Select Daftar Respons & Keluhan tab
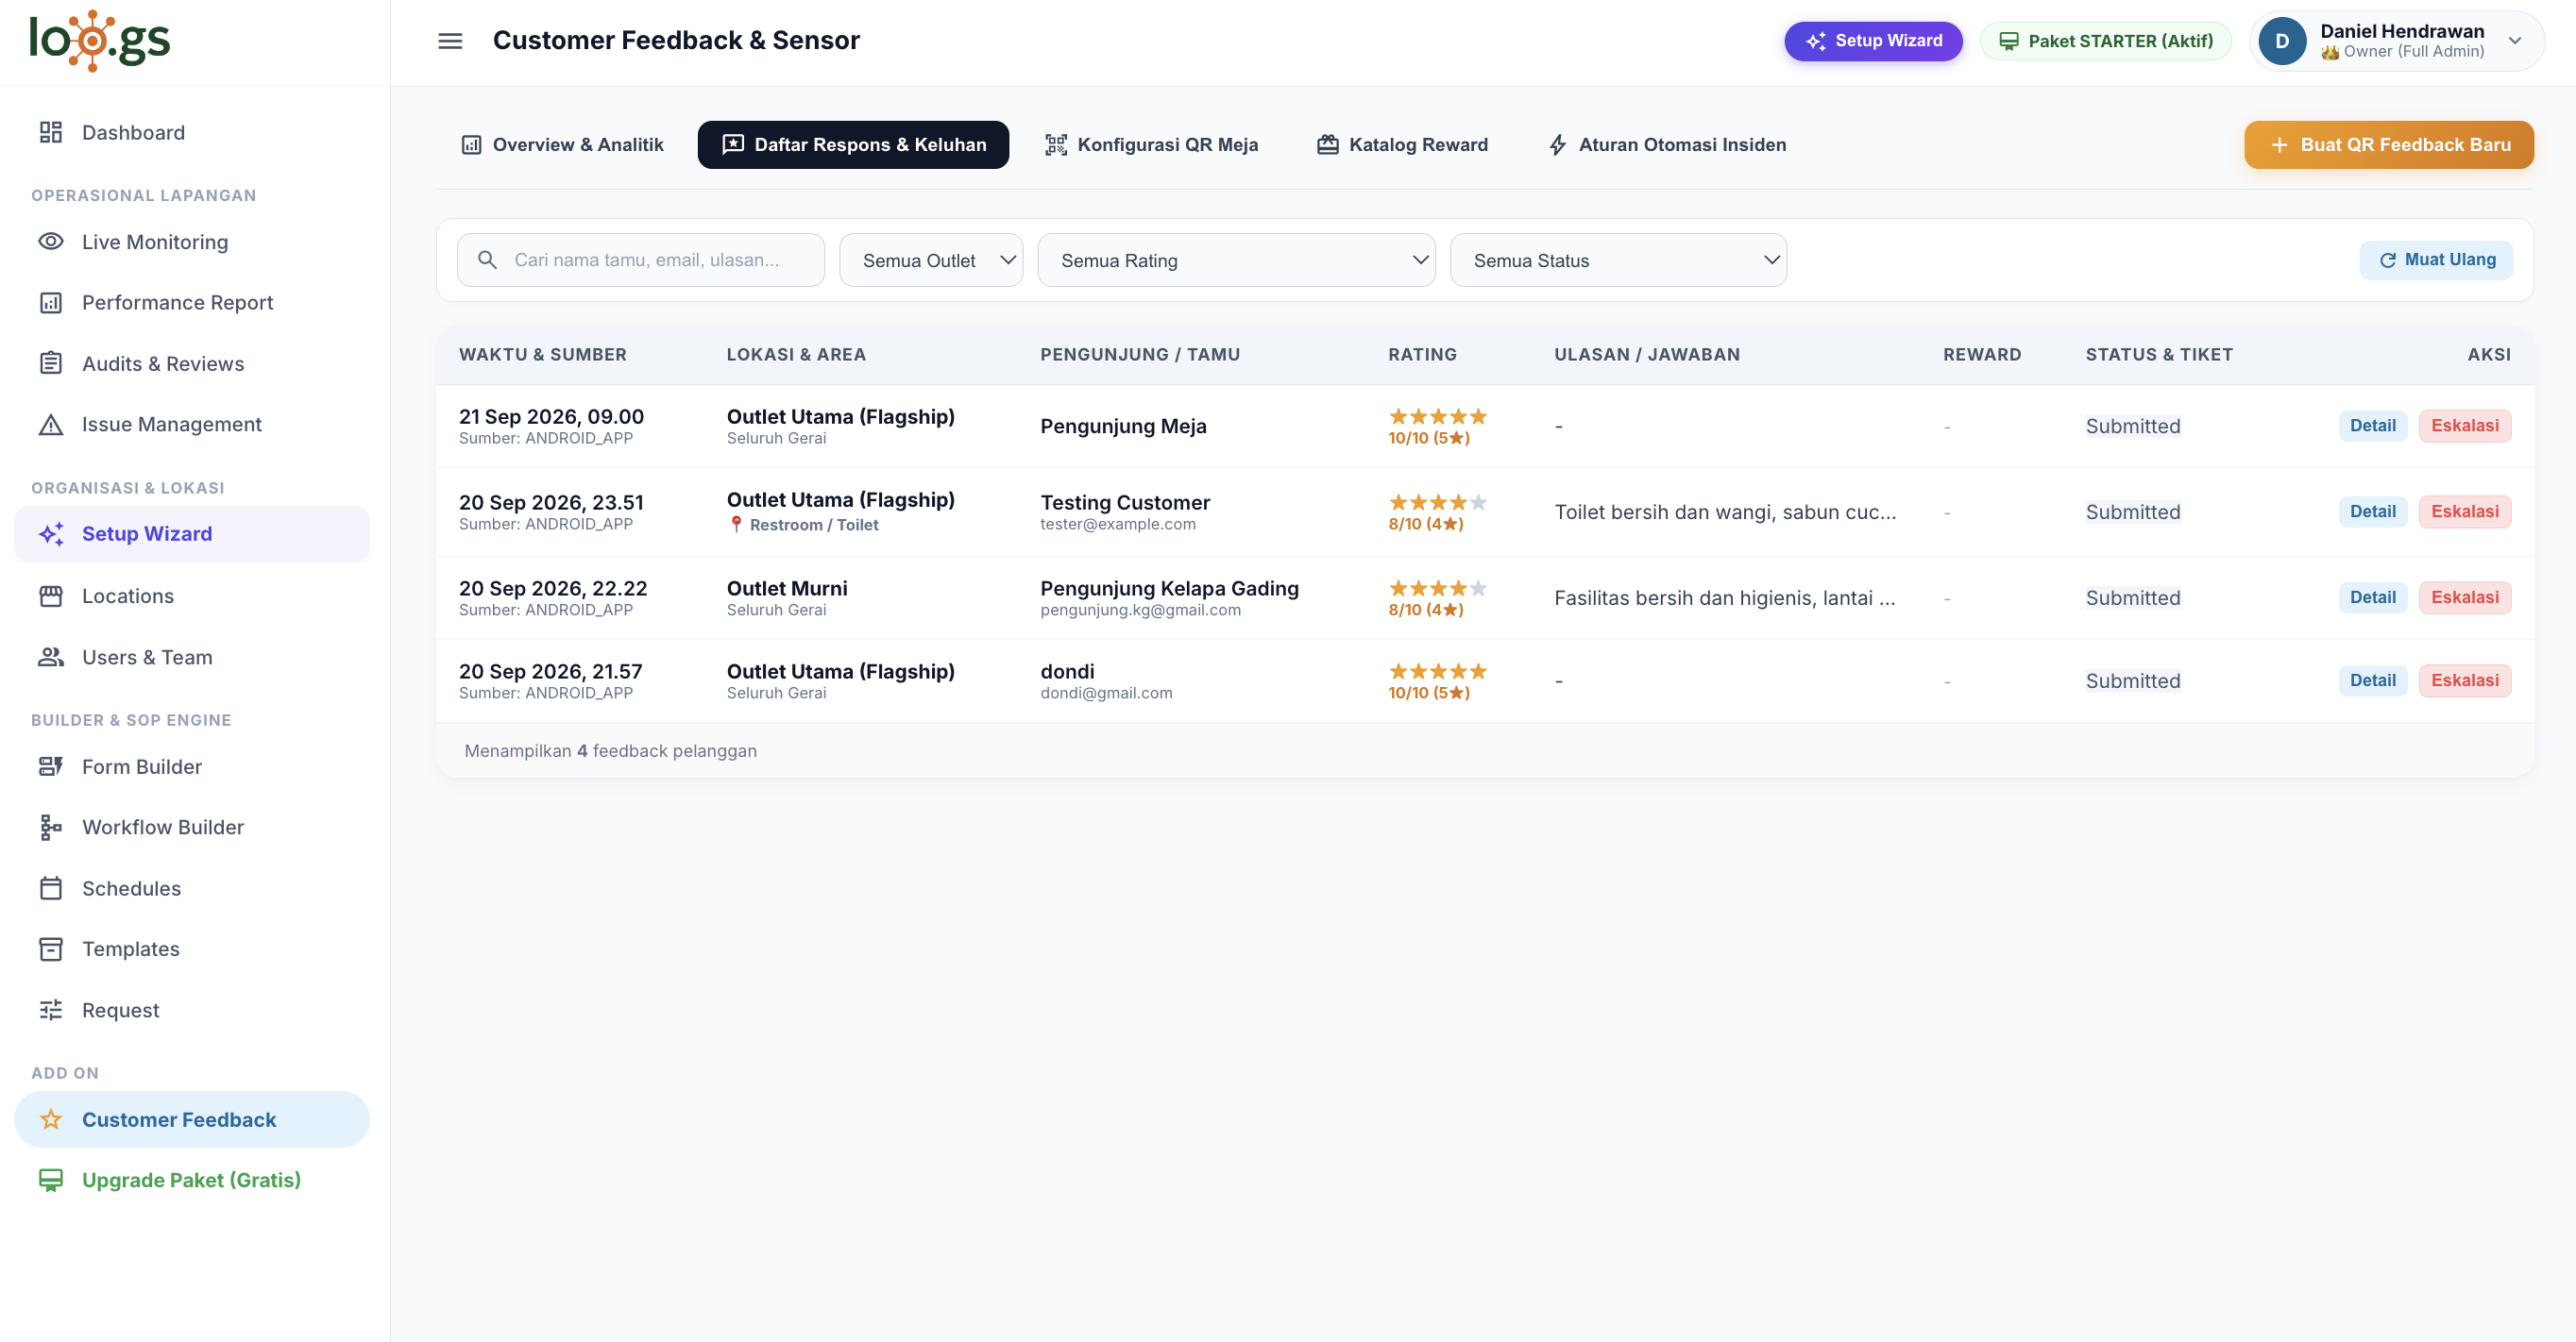Viewport: 2576px width, 1342px height. [x=853, y=145]
